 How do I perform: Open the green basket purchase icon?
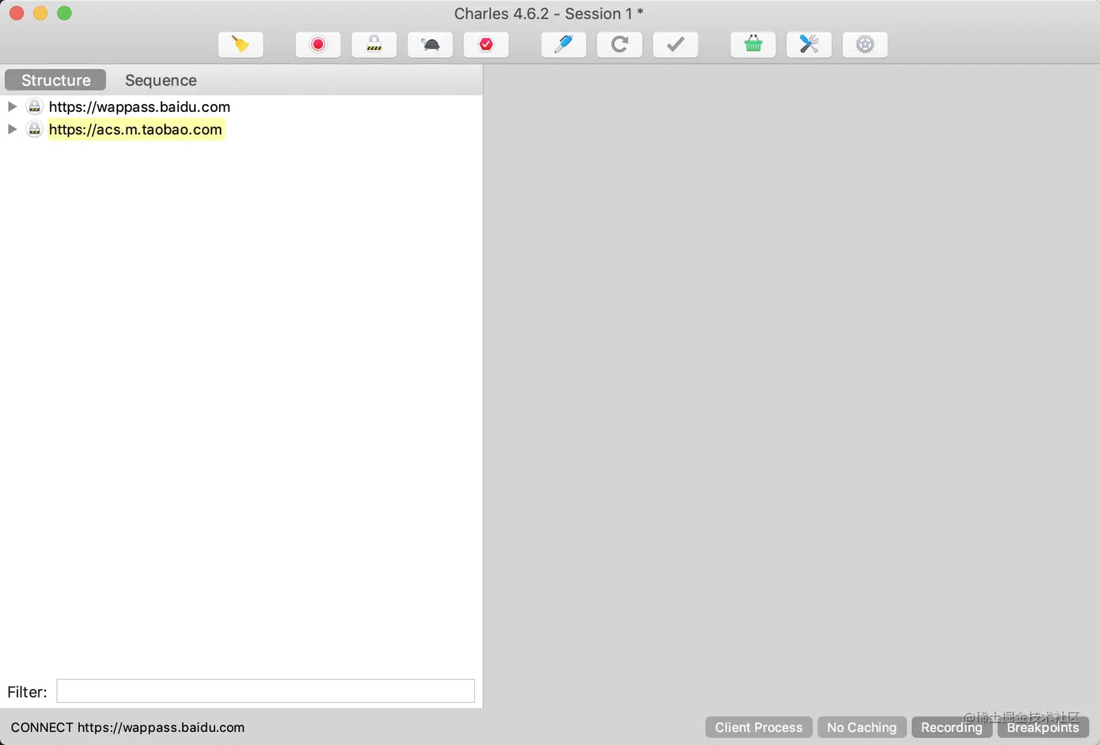[x=753, y=44]
